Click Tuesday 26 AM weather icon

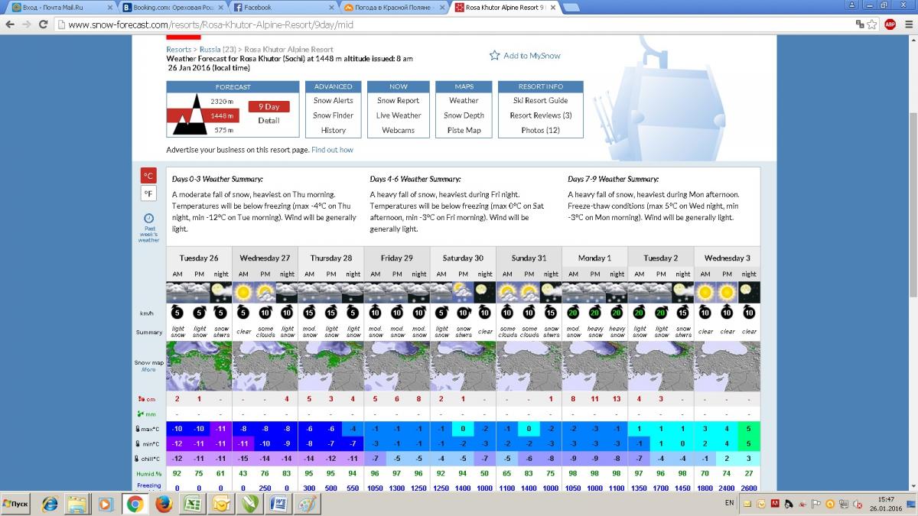coord(177,292)
